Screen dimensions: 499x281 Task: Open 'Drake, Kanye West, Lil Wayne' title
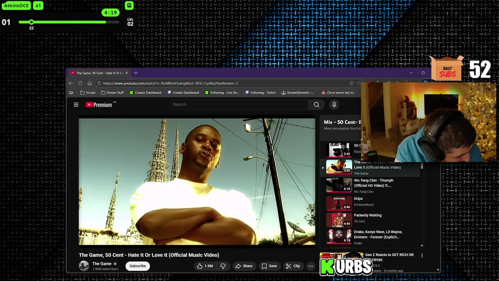point(378,235)
